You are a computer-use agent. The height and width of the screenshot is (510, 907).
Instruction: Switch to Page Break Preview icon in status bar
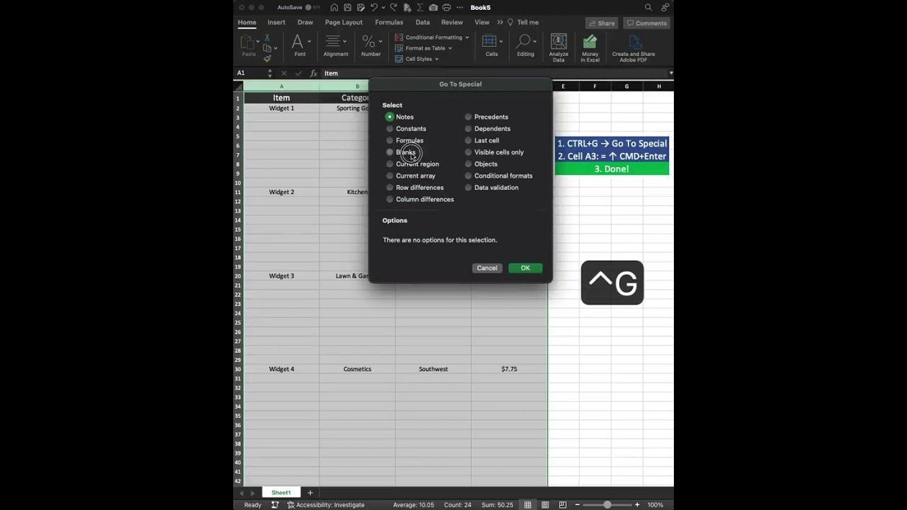pyautogui.click(x=563, y=504)
